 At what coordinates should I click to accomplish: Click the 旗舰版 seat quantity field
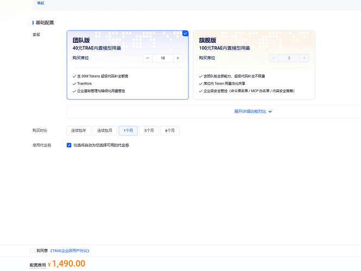point(289,58)
